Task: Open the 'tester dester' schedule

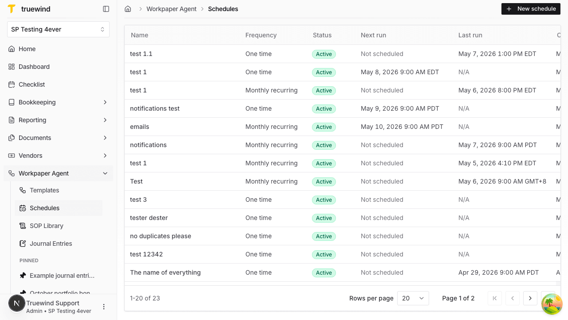Action: pos(343,218)
